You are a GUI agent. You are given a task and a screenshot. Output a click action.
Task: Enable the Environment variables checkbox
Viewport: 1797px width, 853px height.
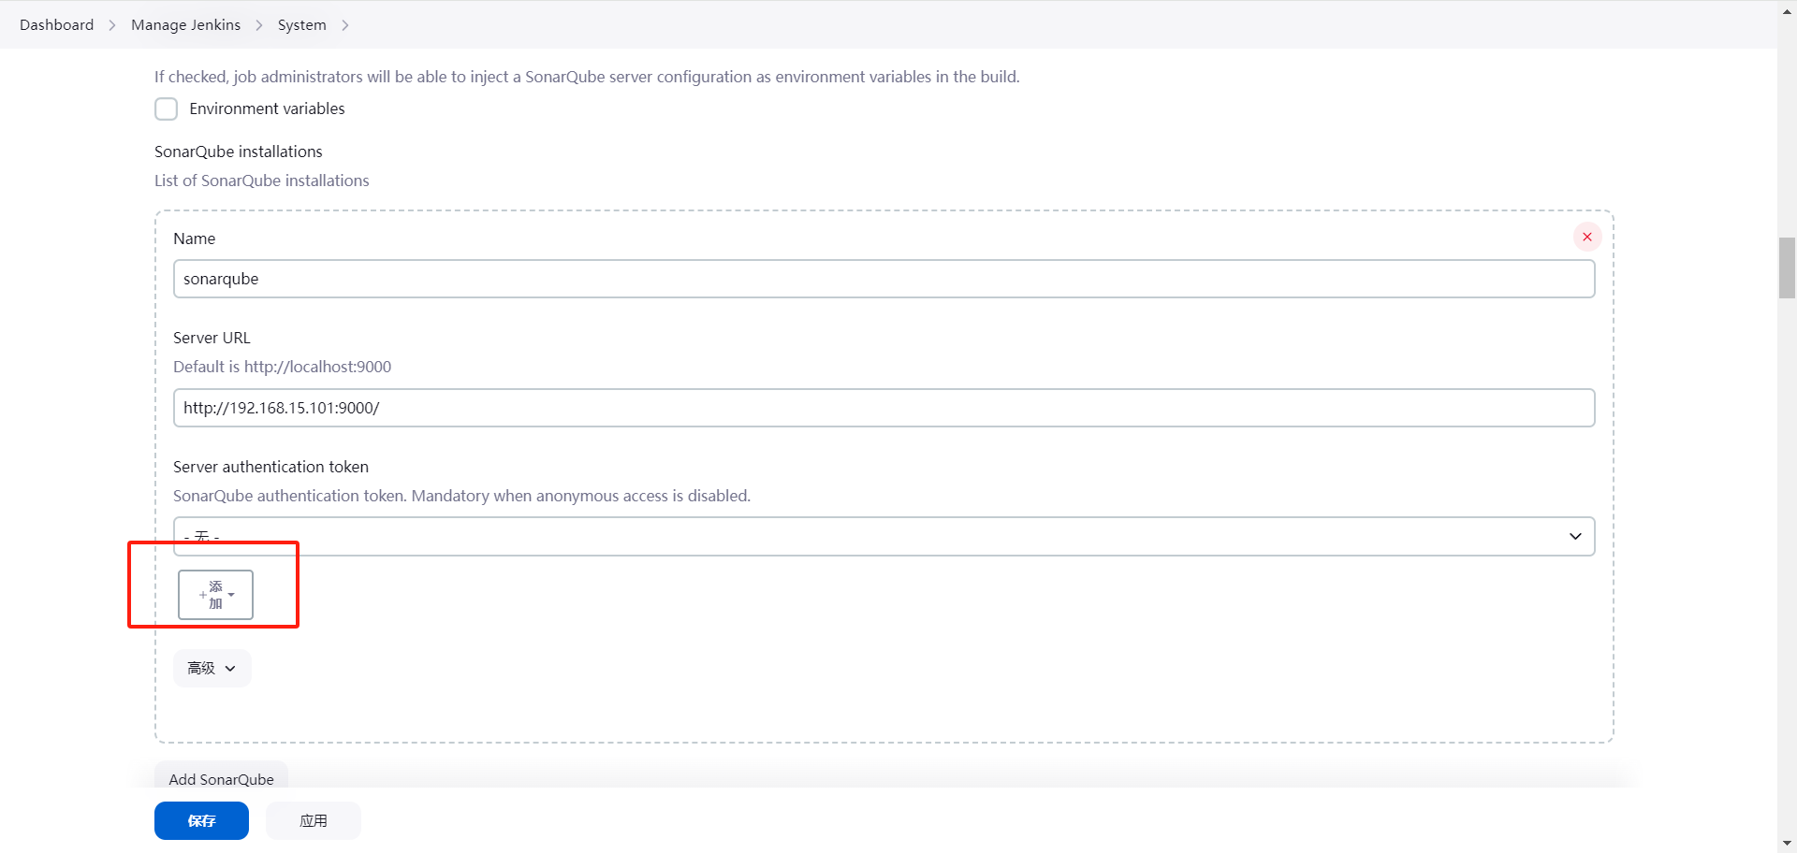(166, 109)
